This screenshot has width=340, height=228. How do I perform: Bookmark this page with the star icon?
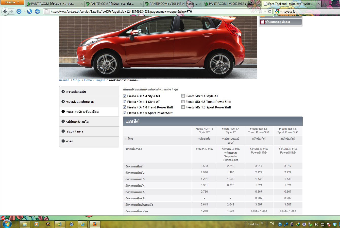[261, 11]
